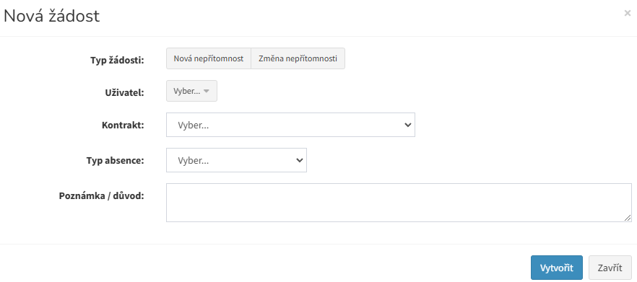Viewport: 637px width, 282px height.
Task: Click the resize grip of the note text area
Action: pyautogui.click(x=628, y=219)
